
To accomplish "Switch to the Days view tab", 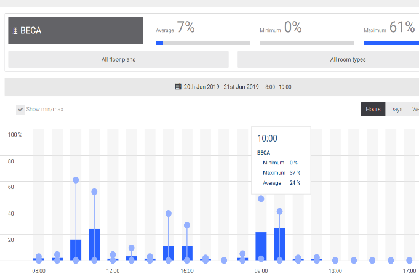I will tap(396, 110).
